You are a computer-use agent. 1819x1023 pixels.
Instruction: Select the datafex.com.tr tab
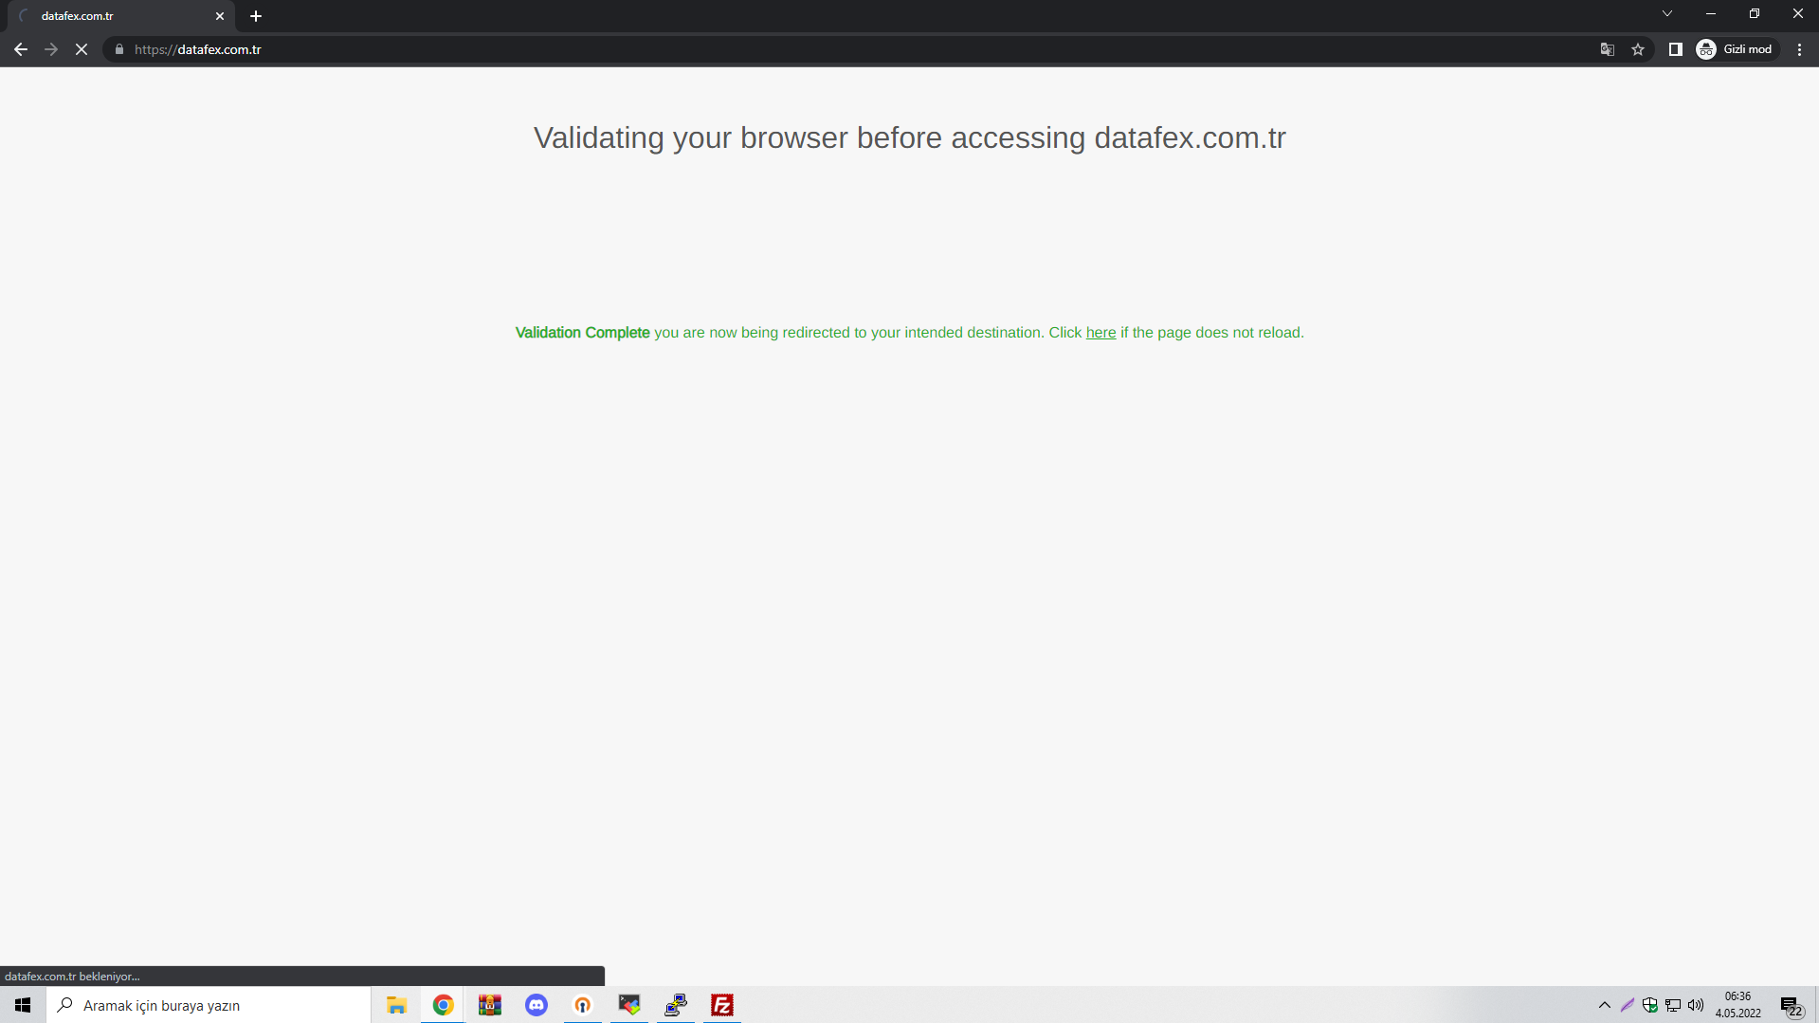121,16
